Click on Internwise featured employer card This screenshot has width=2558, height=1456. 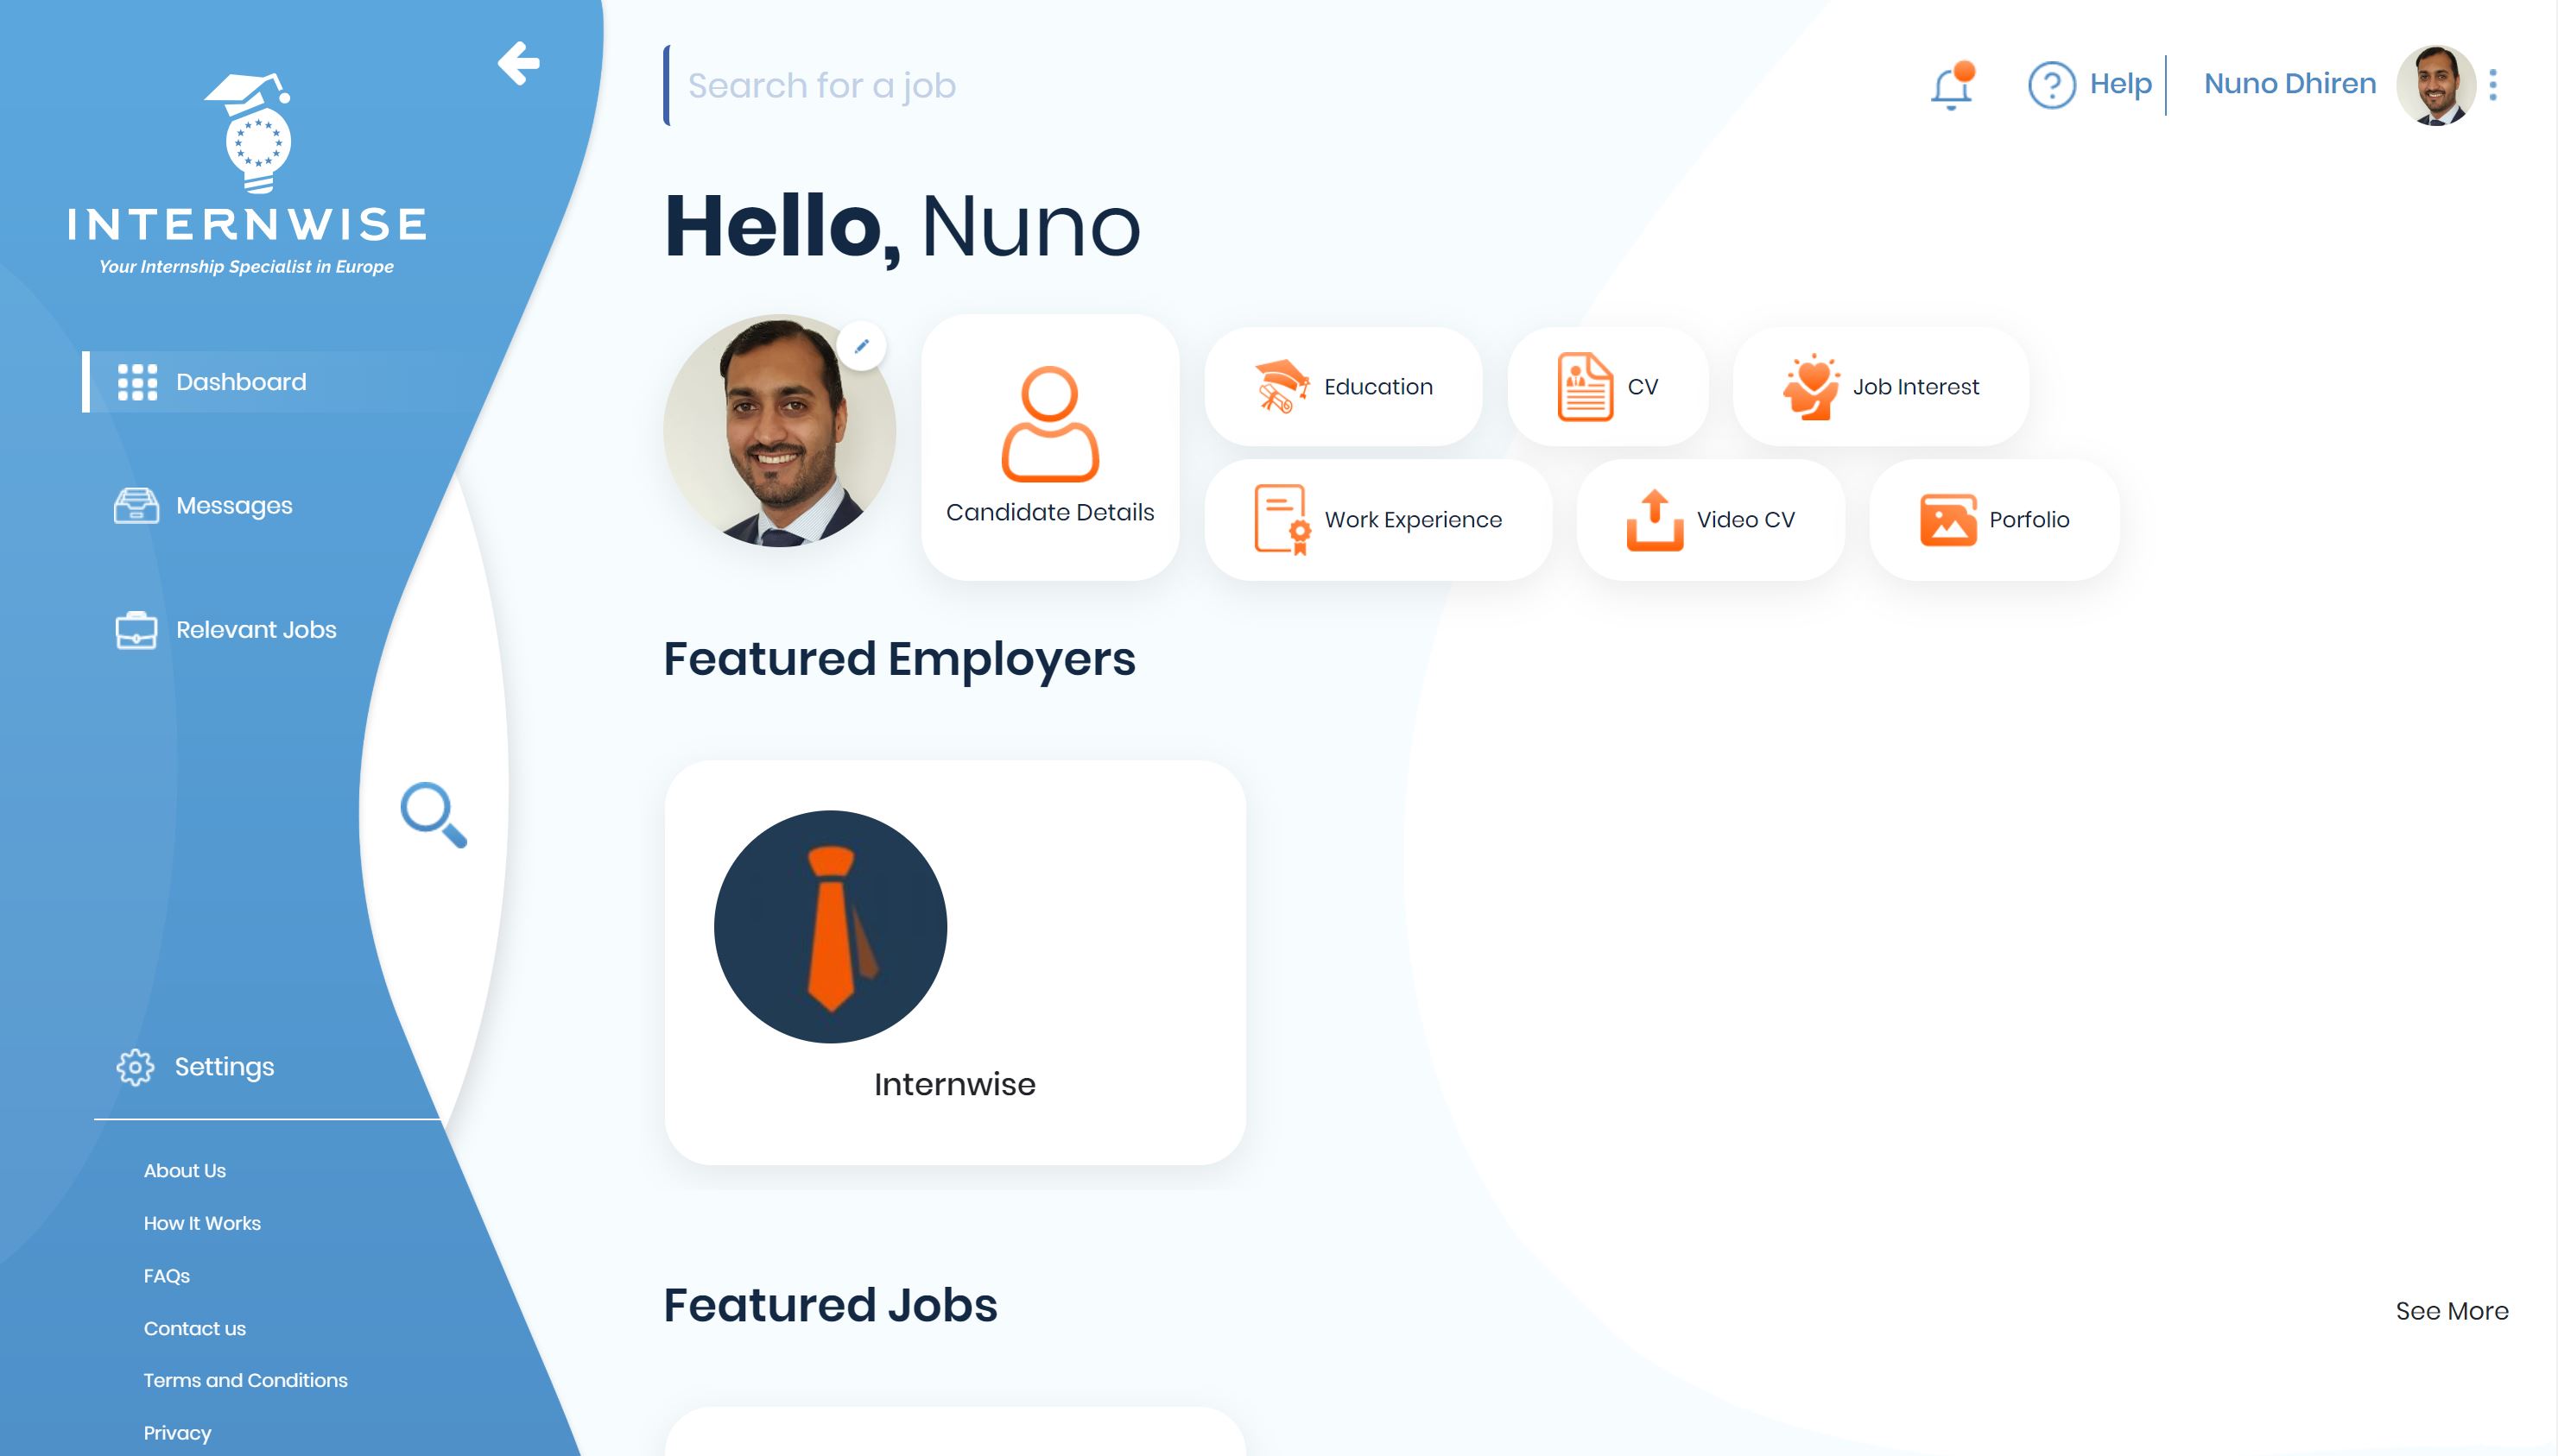click(x=954, y=961)
